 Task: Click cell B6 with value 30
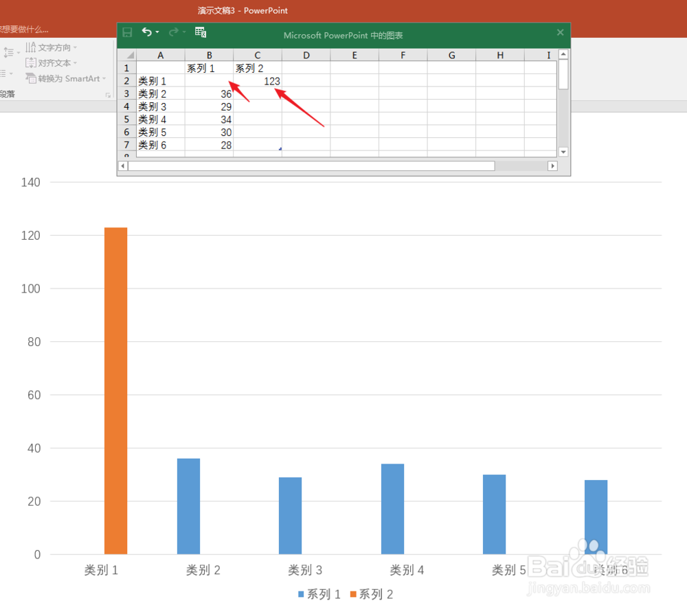209,133
